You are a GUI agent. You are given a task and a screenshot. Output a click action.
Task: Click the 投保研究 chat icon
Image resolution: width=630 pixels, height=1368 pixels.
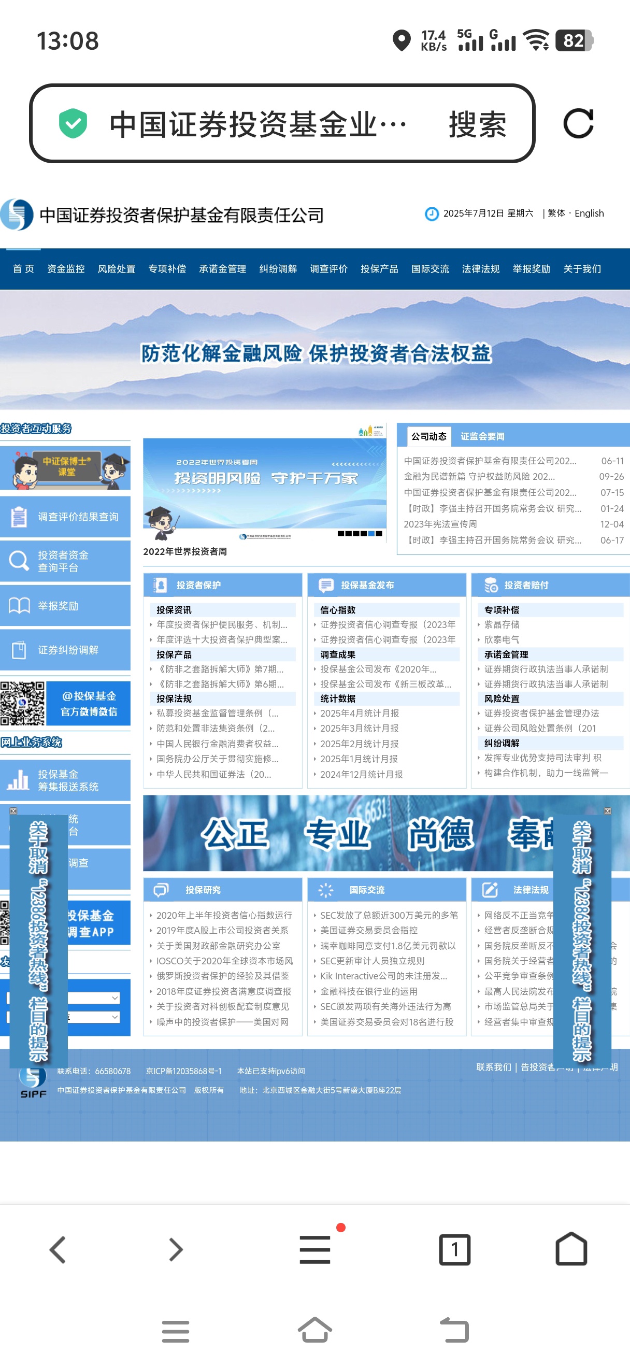pos(161,890)
